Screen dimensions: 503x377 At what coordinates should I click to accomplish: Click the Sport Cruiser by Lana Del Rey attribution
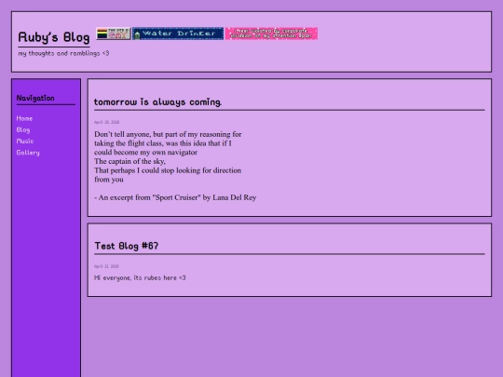click(x=175, y=197)
